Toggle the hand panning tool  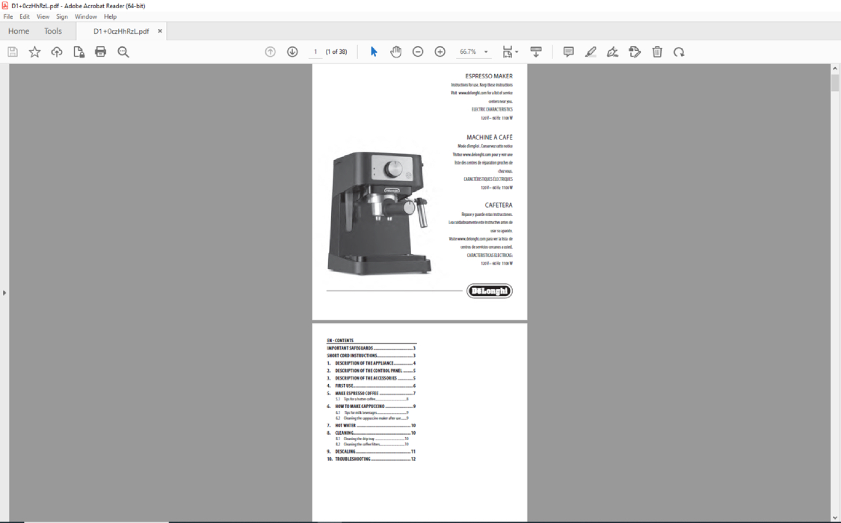(x=395, y=51)
